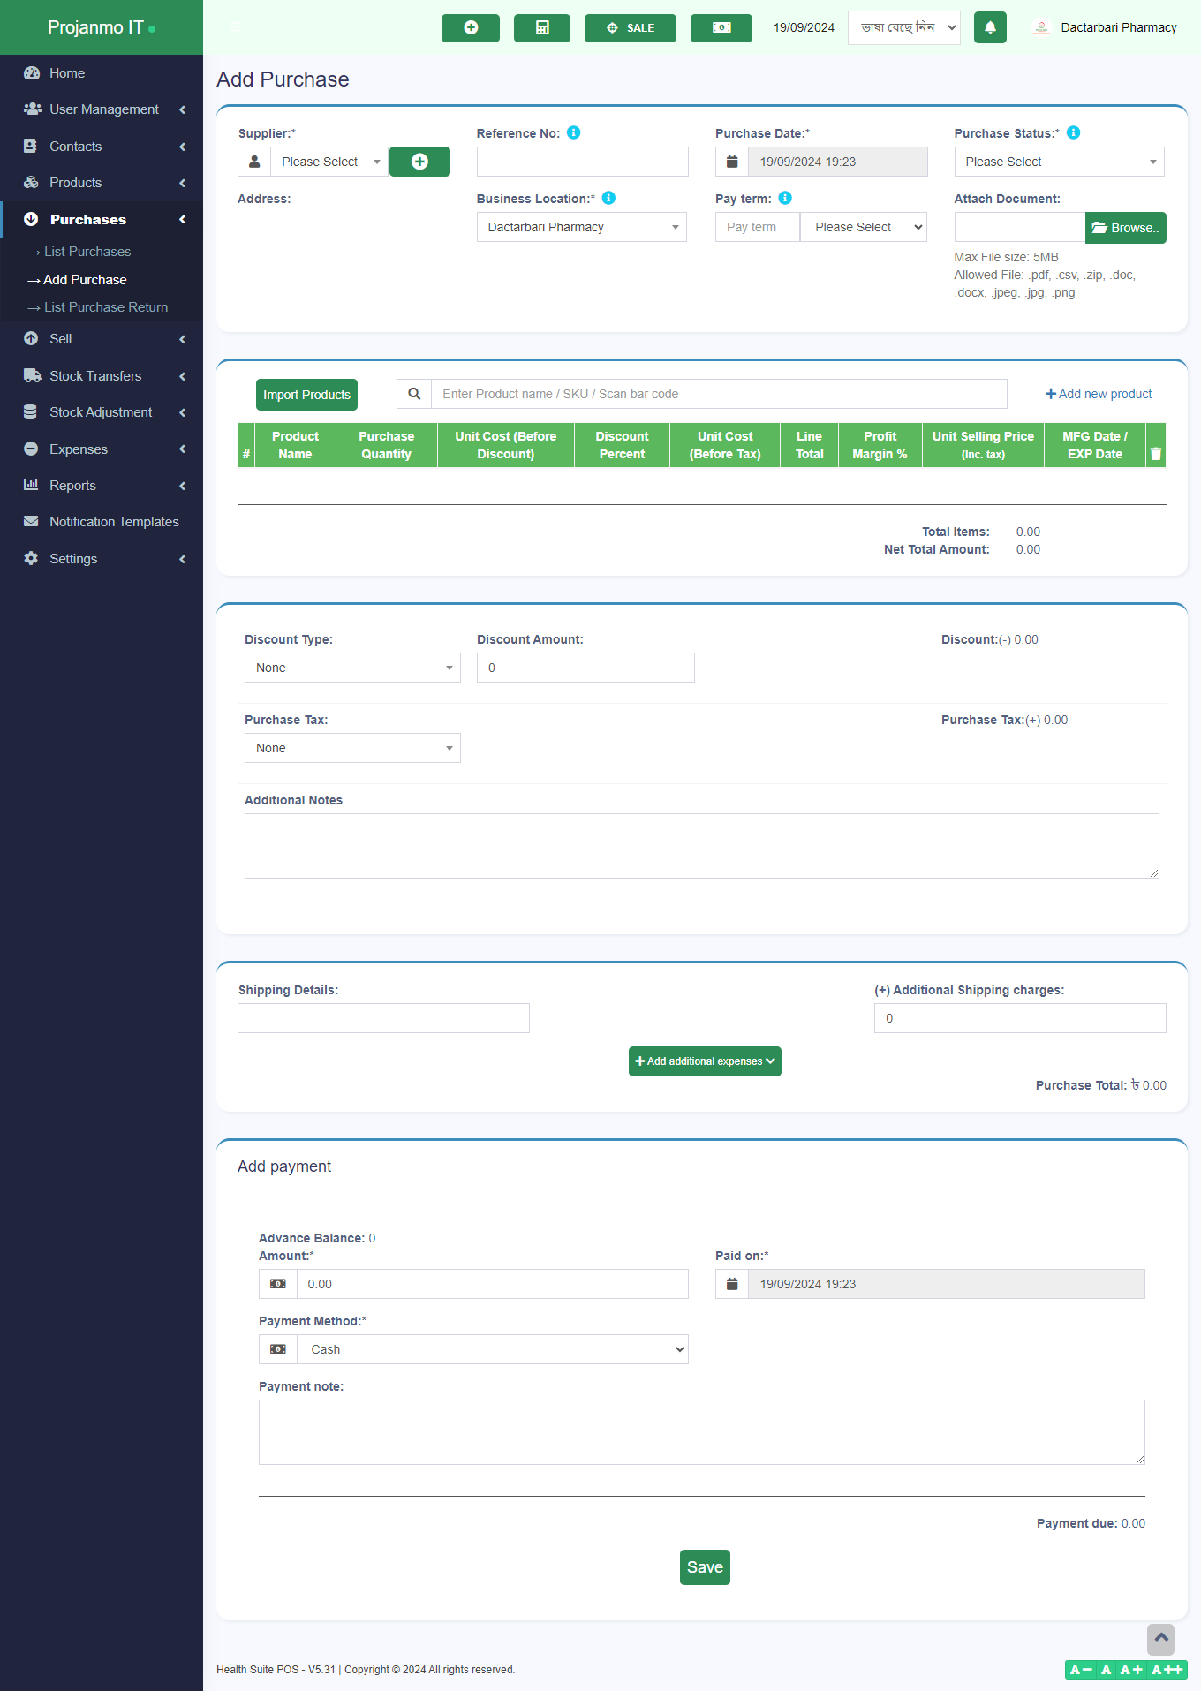The image size is (1201, 1691).
Task: Click the Home dashboard icon in sidebar
Action: [32, 73]
